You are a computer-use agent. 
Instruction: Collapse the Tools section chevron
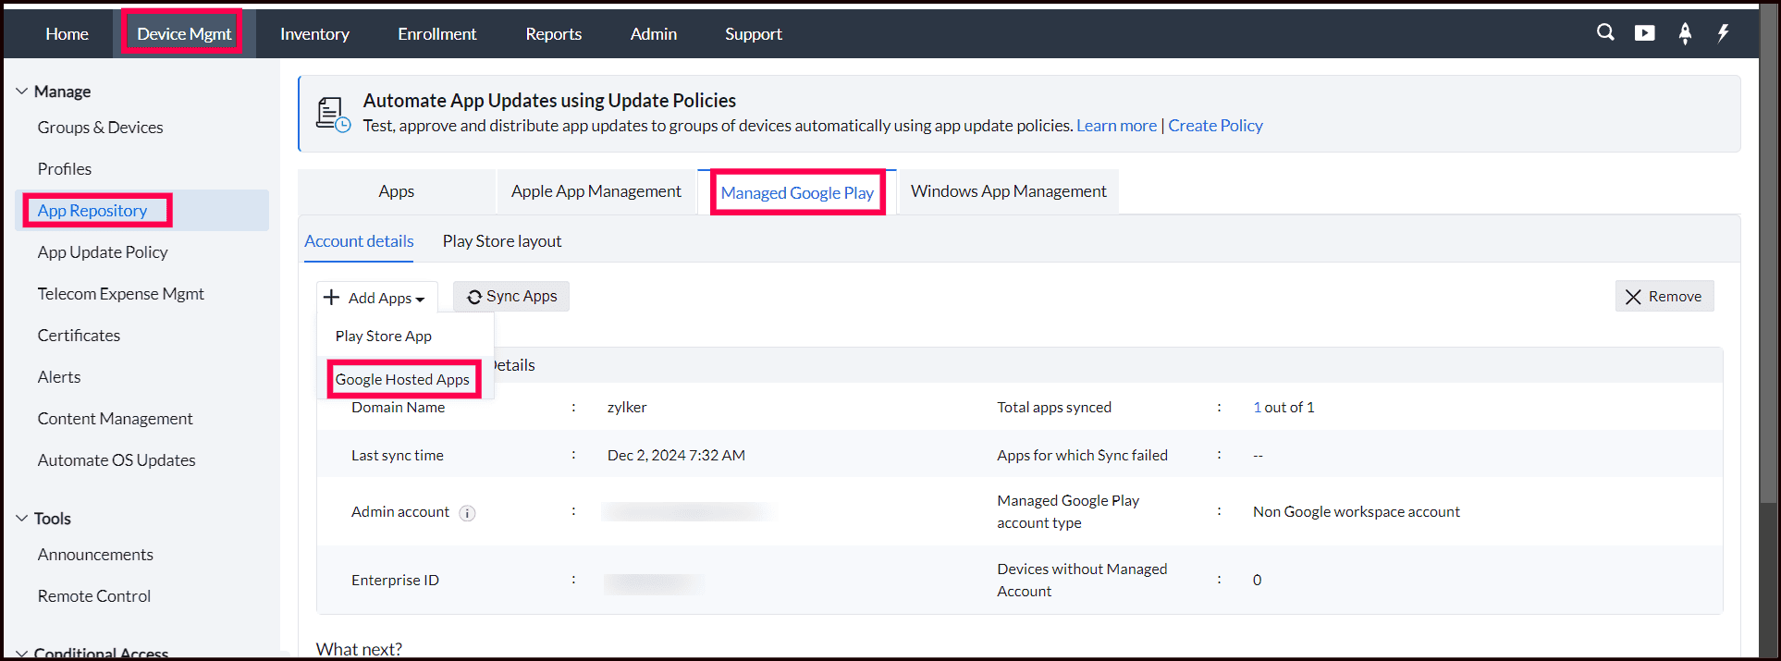22,519
